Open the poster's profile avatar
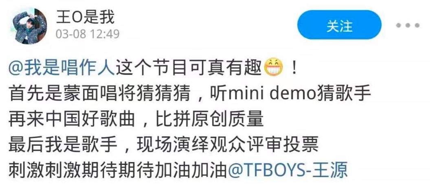This screenshot has height=191, width=430. (30, 26)
